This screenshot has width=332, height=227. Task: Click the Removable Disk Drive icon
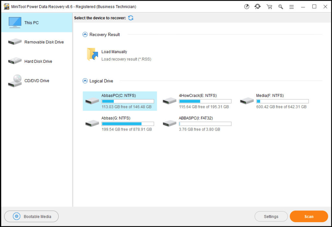click(x=15, y=41)
